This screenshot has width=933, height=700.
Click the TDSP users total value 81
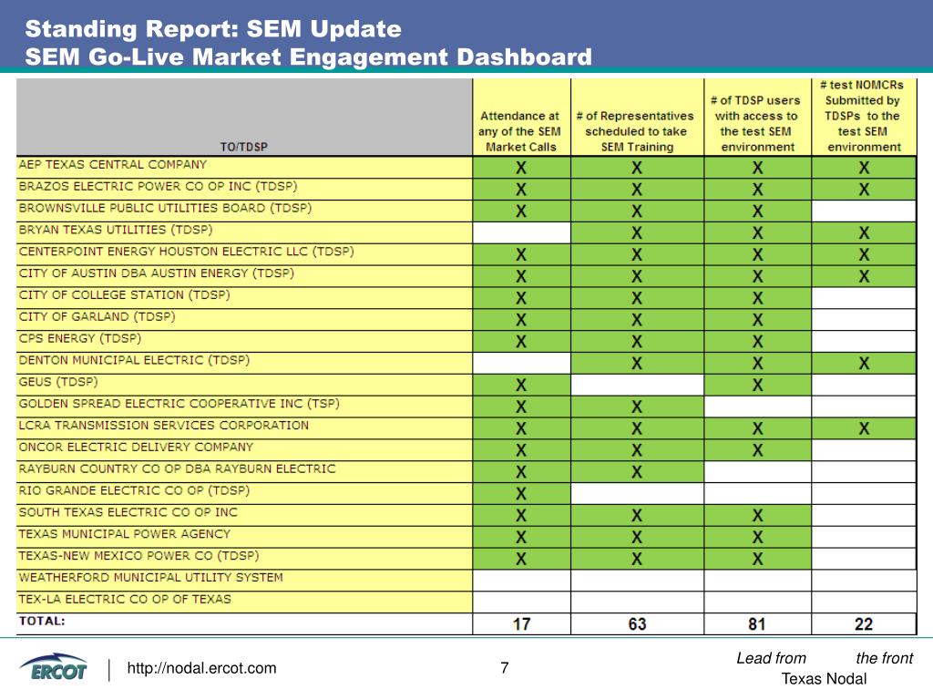757,623
